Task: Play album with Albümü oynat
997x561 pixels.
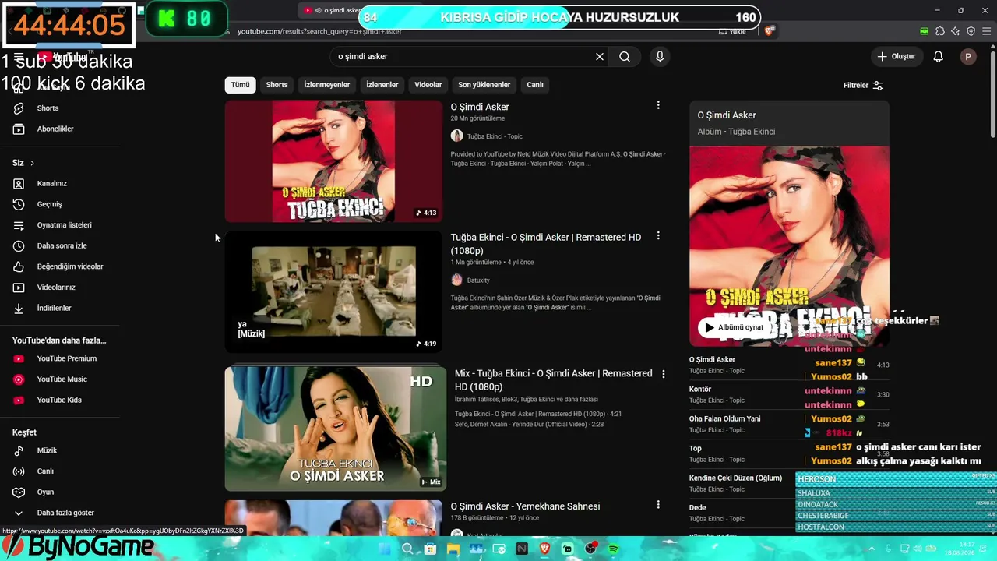Action: click(x=734, y=327)
